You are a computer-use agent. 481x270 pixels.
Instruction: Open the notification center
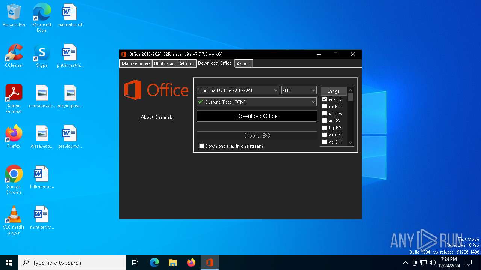(x=469, y=262)
